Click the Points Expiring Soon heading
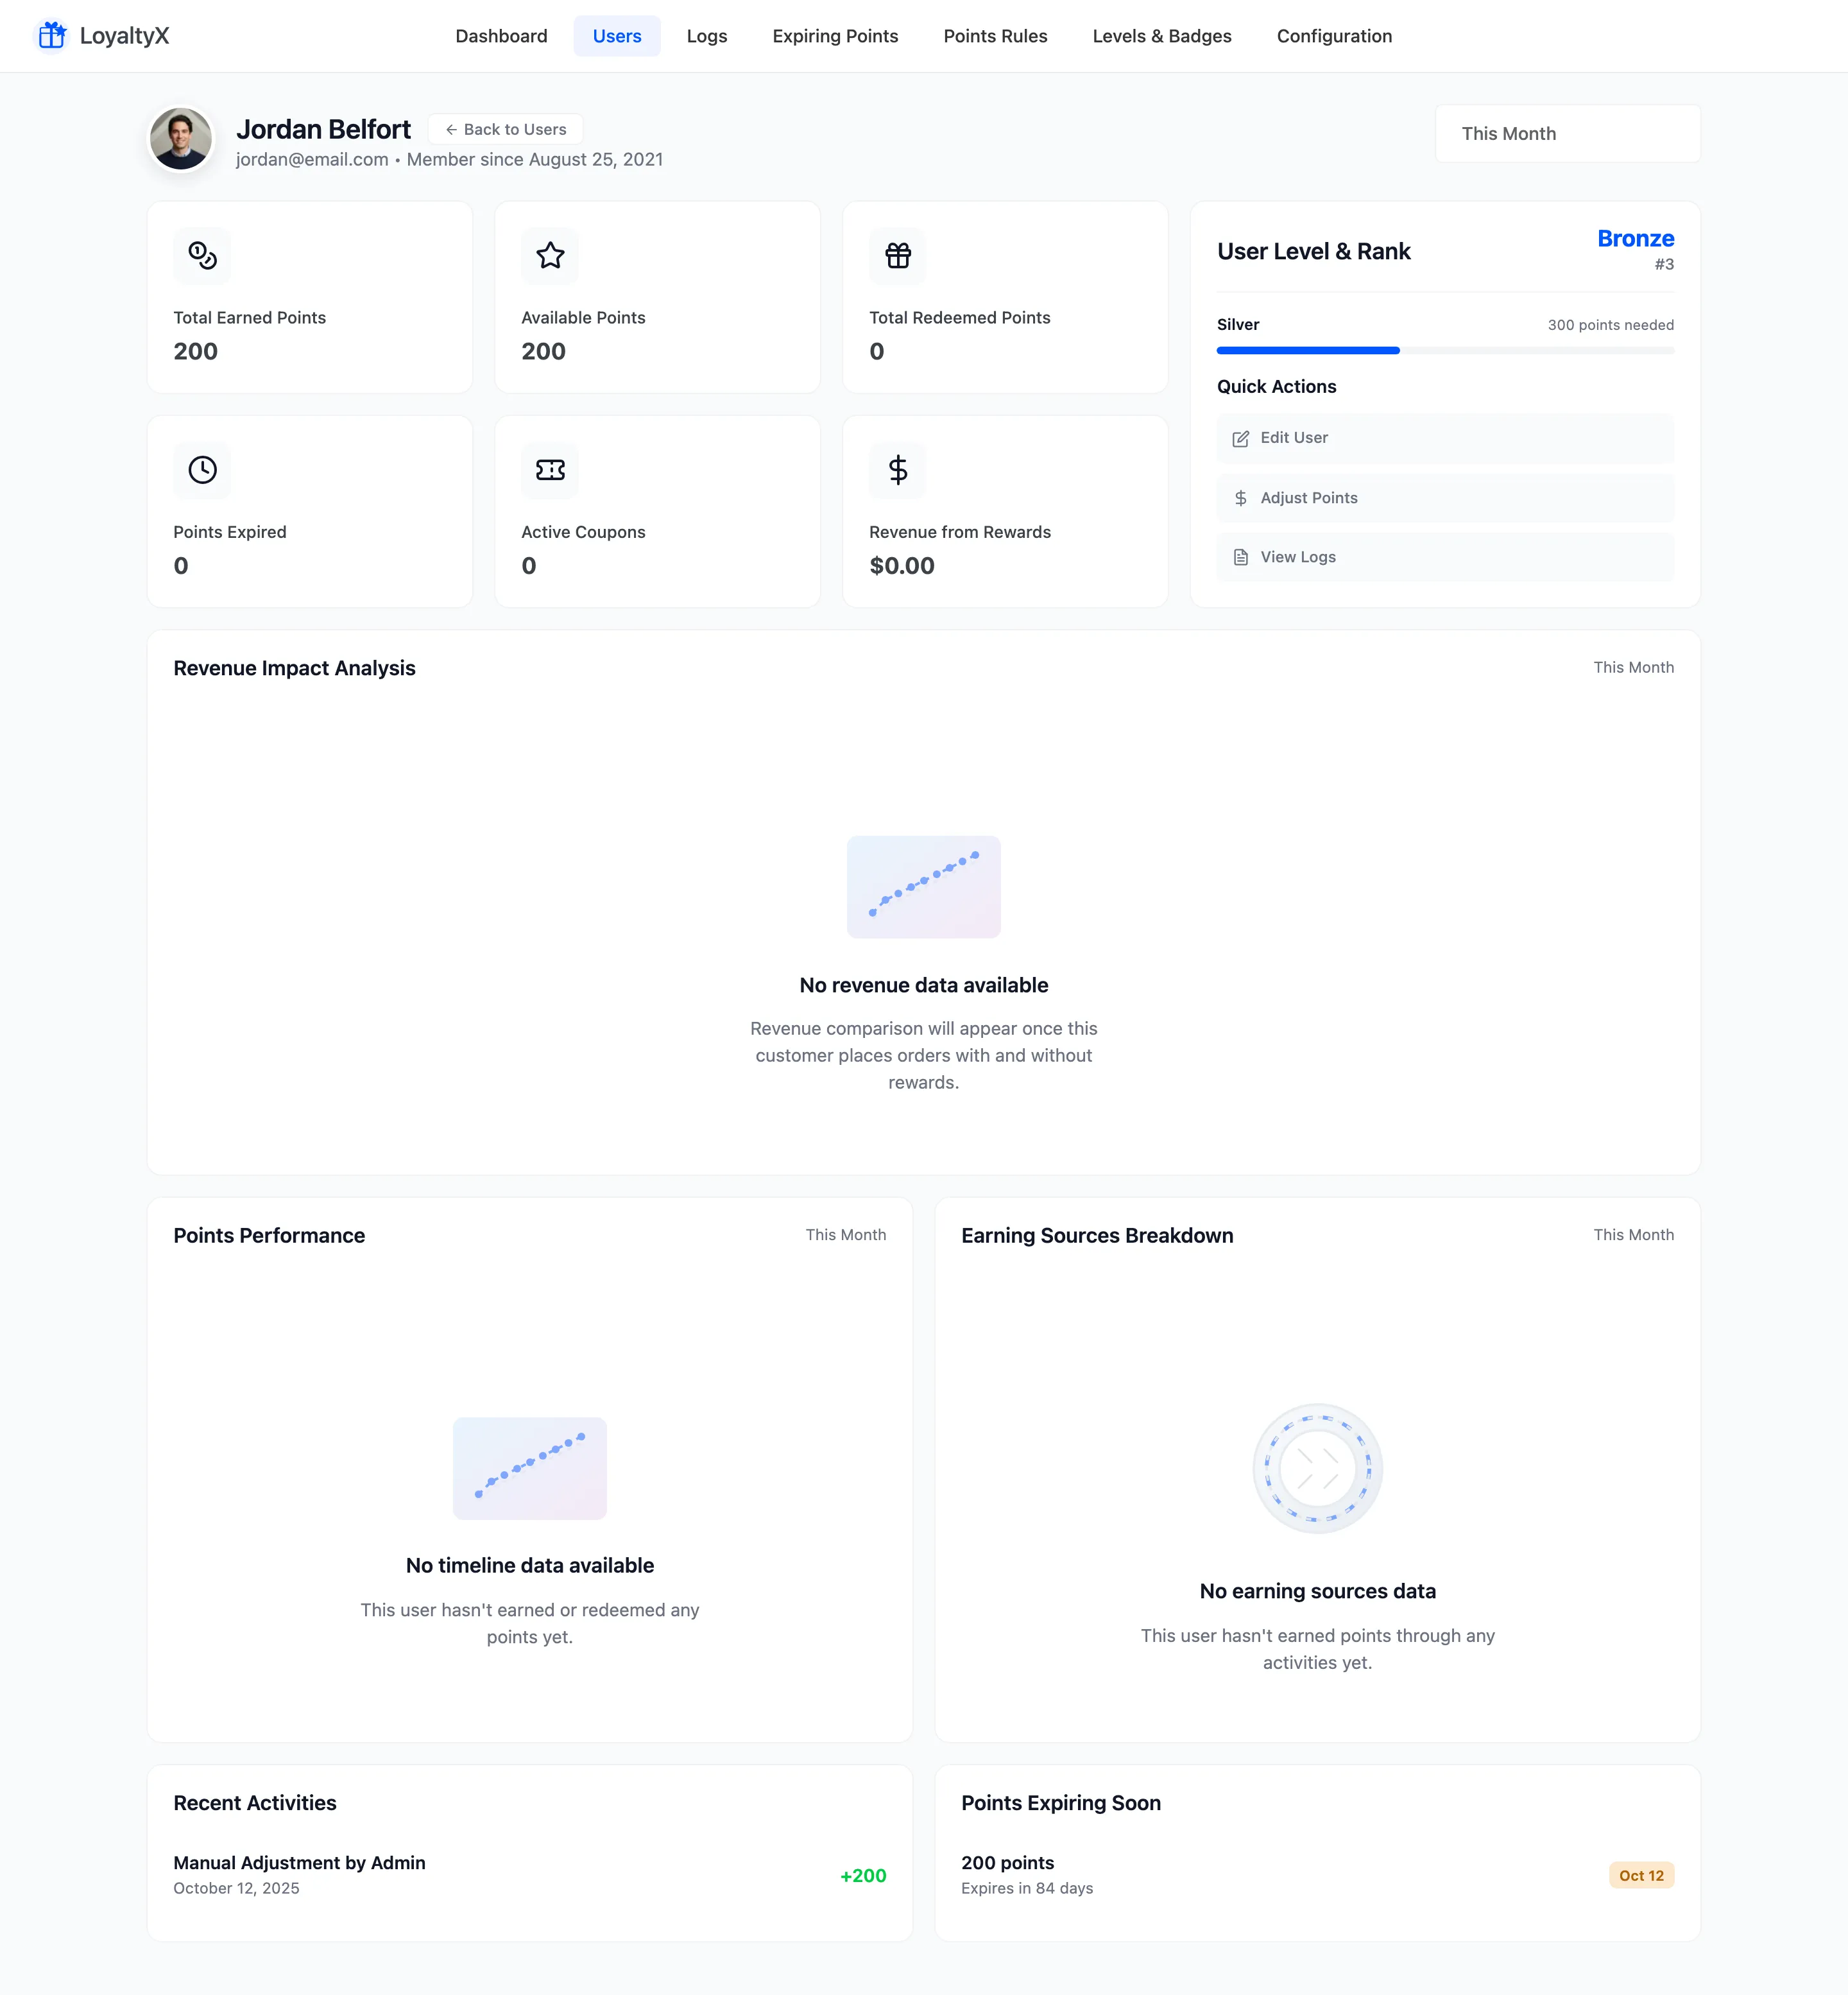This screenshot has height=1995, width=1848. click(1060, 1803)
